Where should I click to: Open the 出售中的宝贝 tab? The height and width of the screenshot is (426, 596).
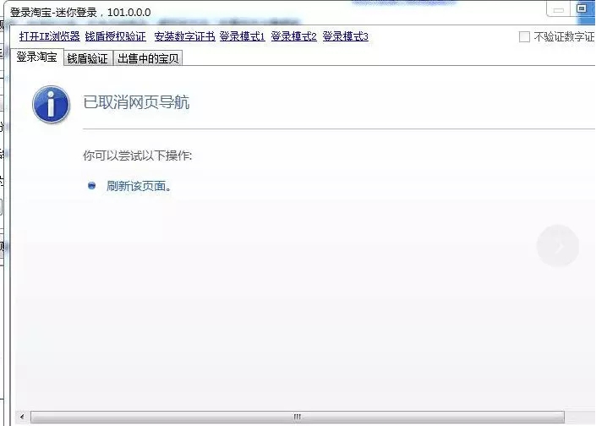(x=148, y=58)
